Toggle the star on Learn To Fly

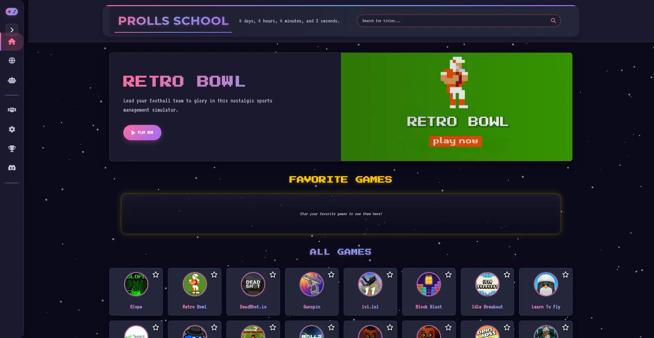pos(565,275)
